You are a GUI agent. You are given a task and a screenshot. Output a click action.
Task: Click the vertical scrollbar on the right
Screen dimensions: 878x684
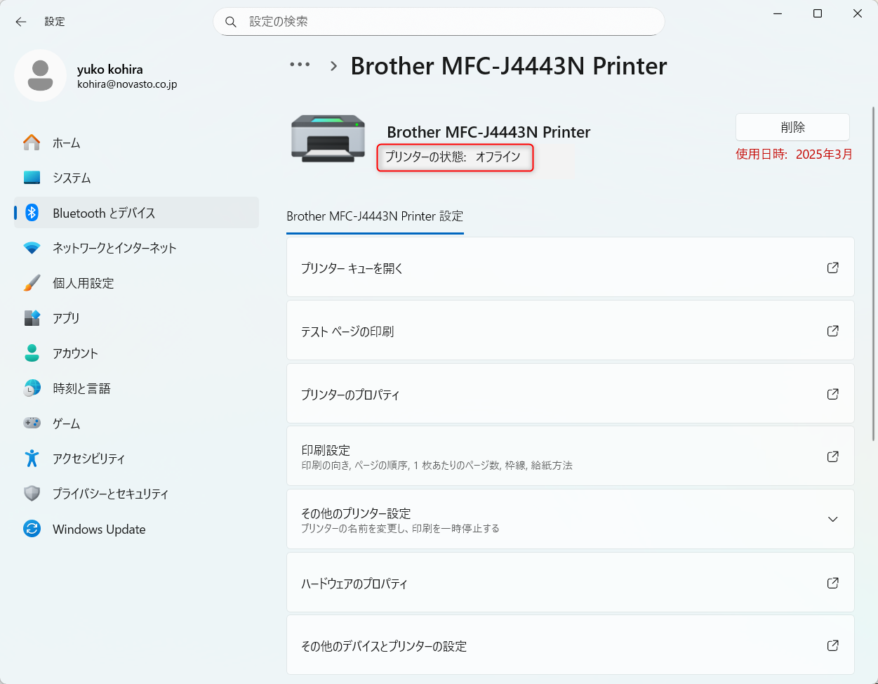coord(873,274)
